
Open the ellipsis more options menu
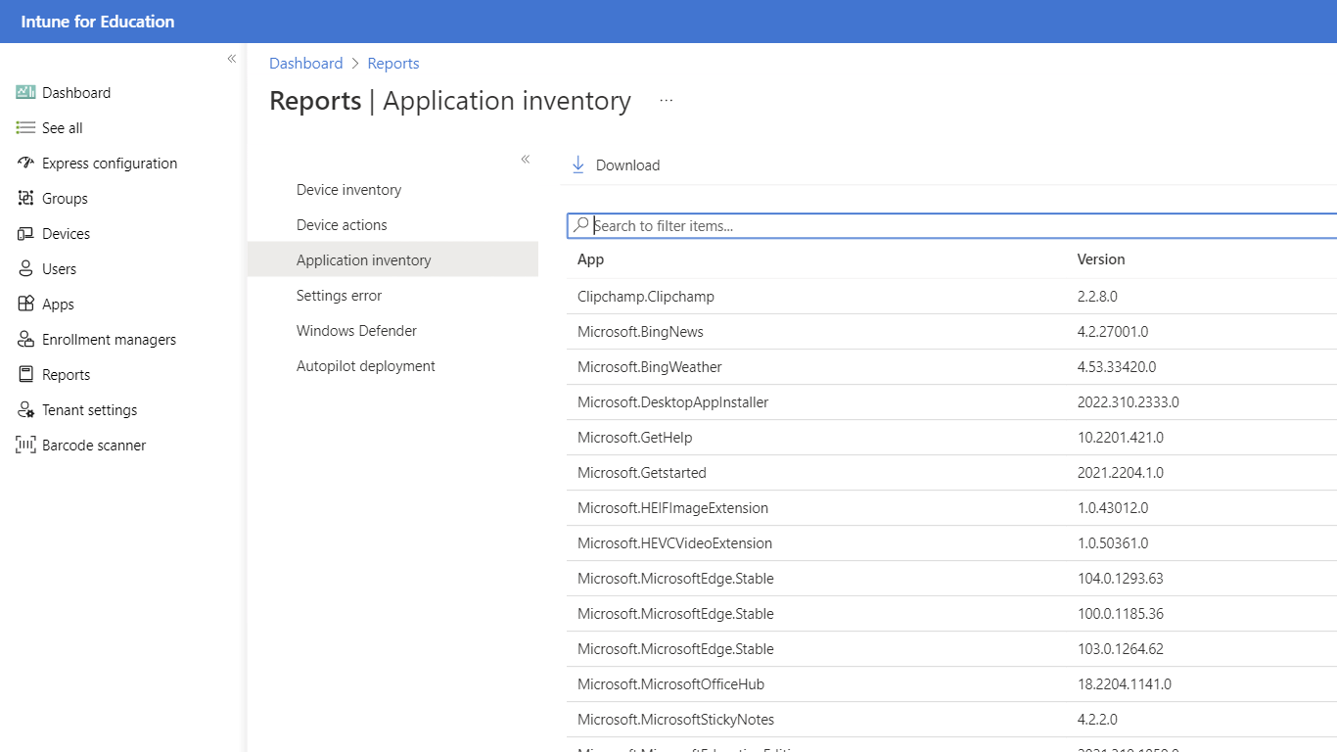pos(667,101)
